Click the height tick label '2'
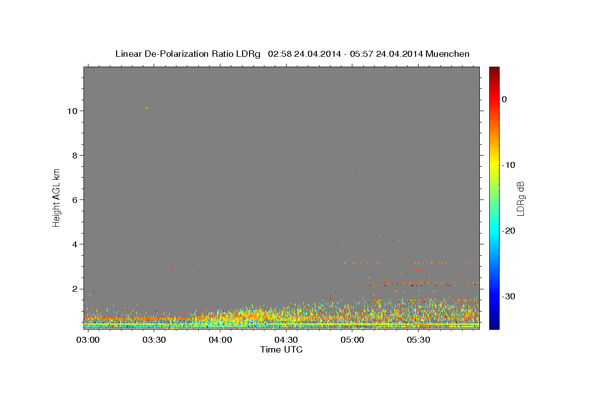 (x=76, y=289)
